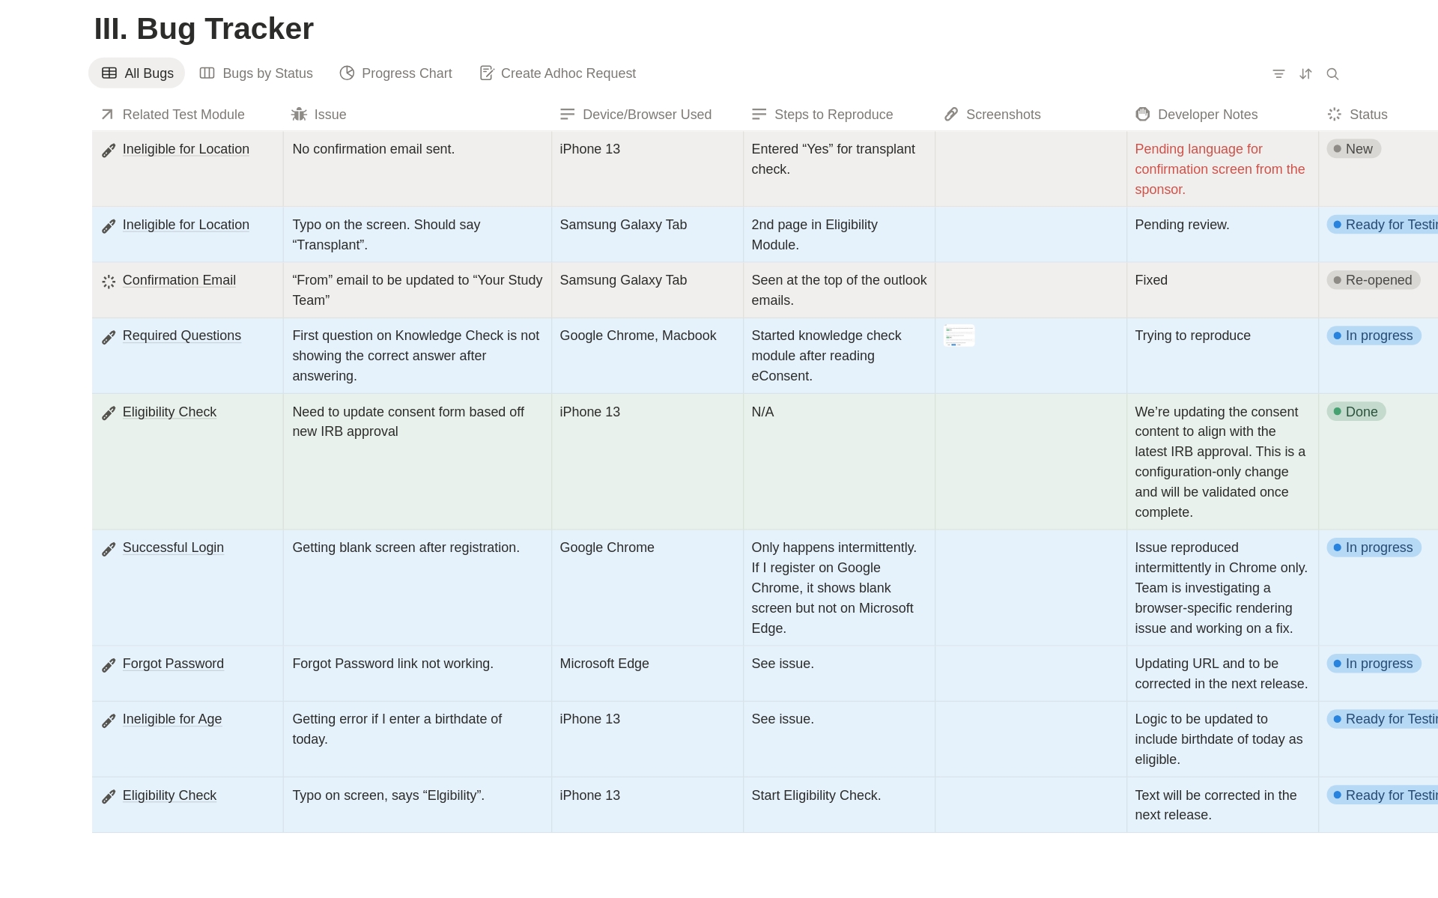The width and height of the screenshot is (1438, 898).
Task: Select the Done status pill on Eligibility Check
Action: pyautogui.click(x=1356, y=411)
